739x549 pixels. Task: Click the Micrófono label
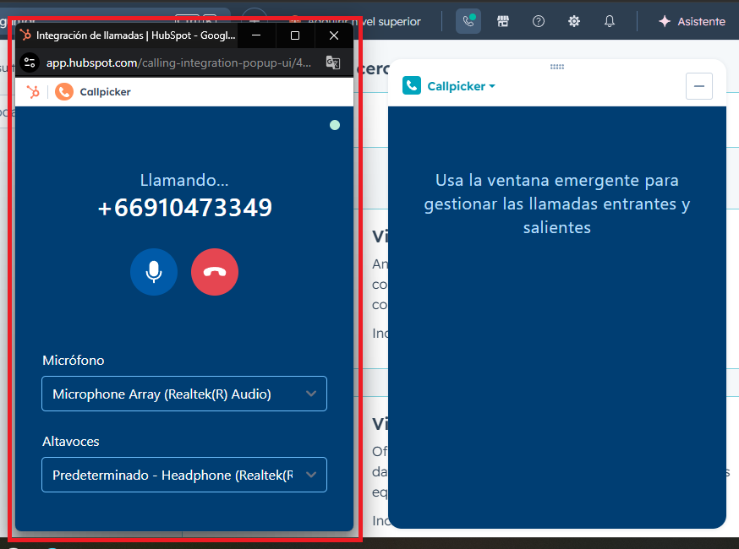coord(73,360)
